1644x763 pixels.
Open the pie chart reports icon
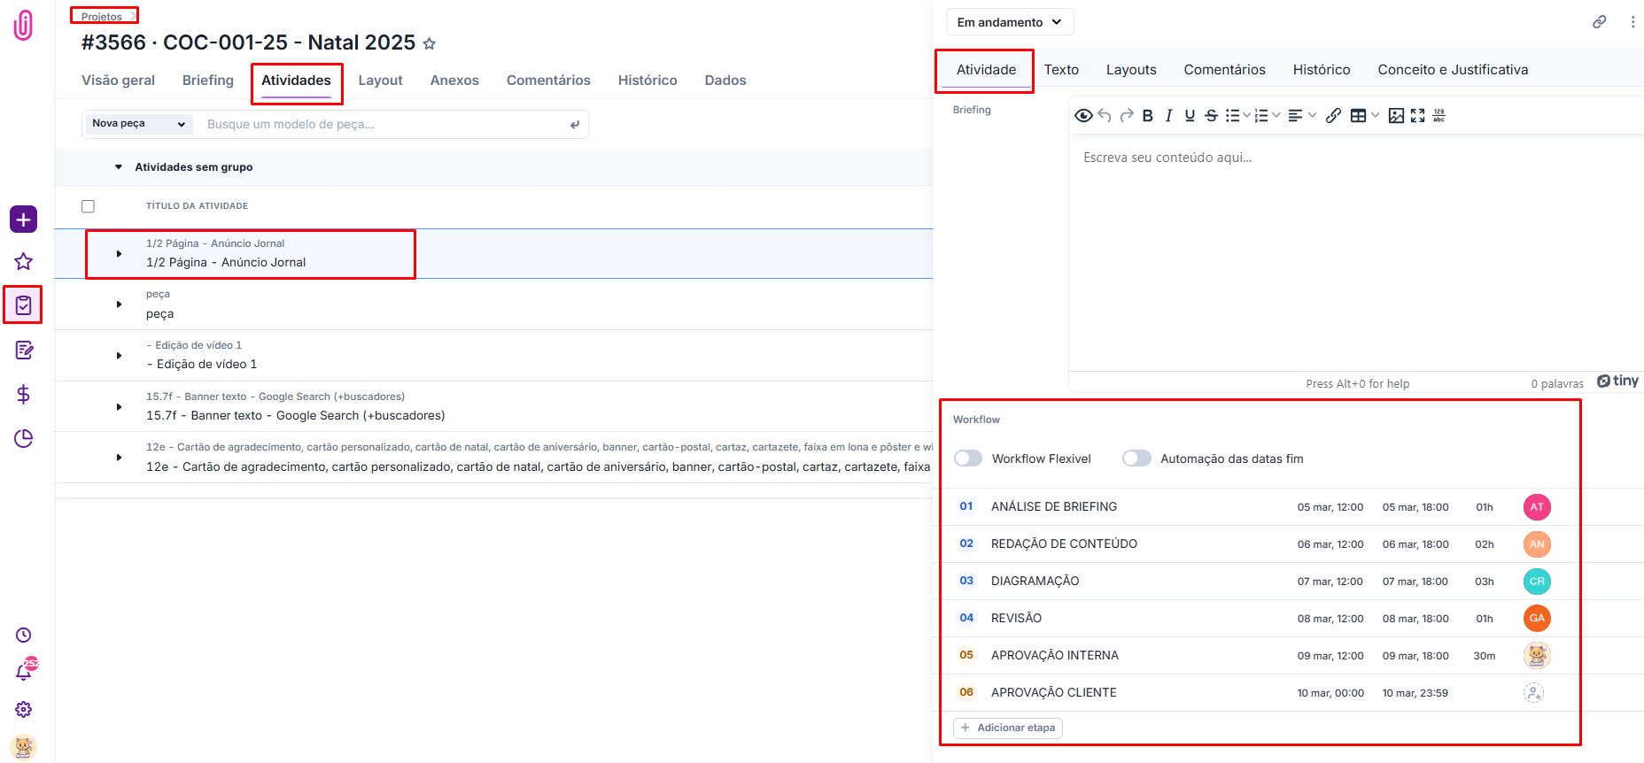[x=23, y=438]
